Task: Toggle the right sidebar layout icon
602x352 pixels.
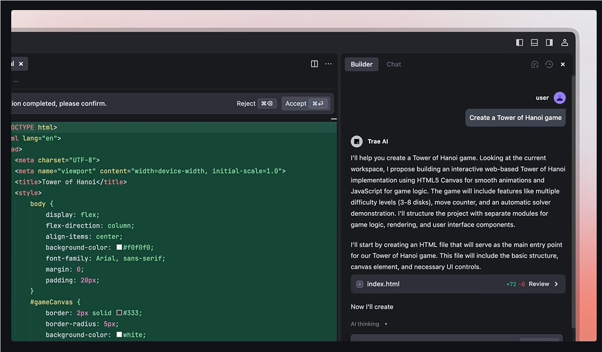Action: click(x=549, y=42)
